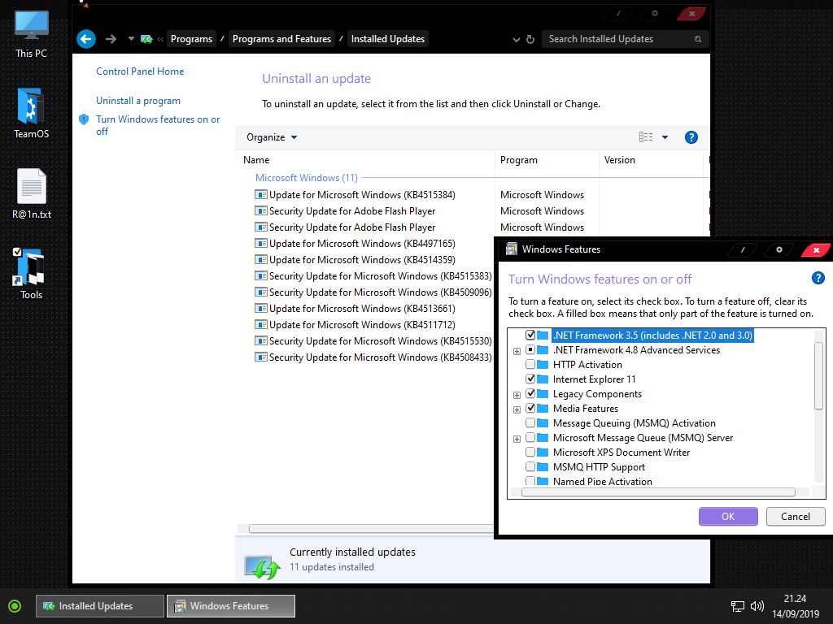833x624 pixels.
Task: Open the Control Panel Home link
Action: tap(140, 71)
